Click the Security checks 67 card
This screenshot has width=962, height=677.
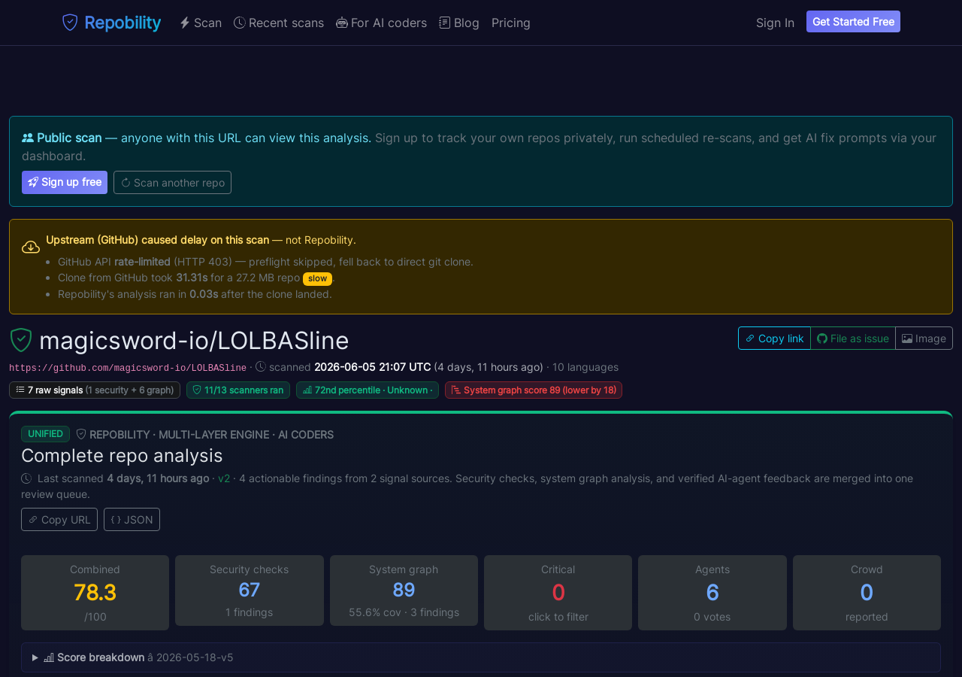pyautogui.click(x=250, y=590)
